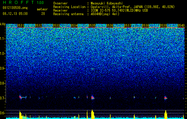Click the 0535 time marker label
Image resolution: width=187 pixels, height=119 pixels.
pos(92,26)
